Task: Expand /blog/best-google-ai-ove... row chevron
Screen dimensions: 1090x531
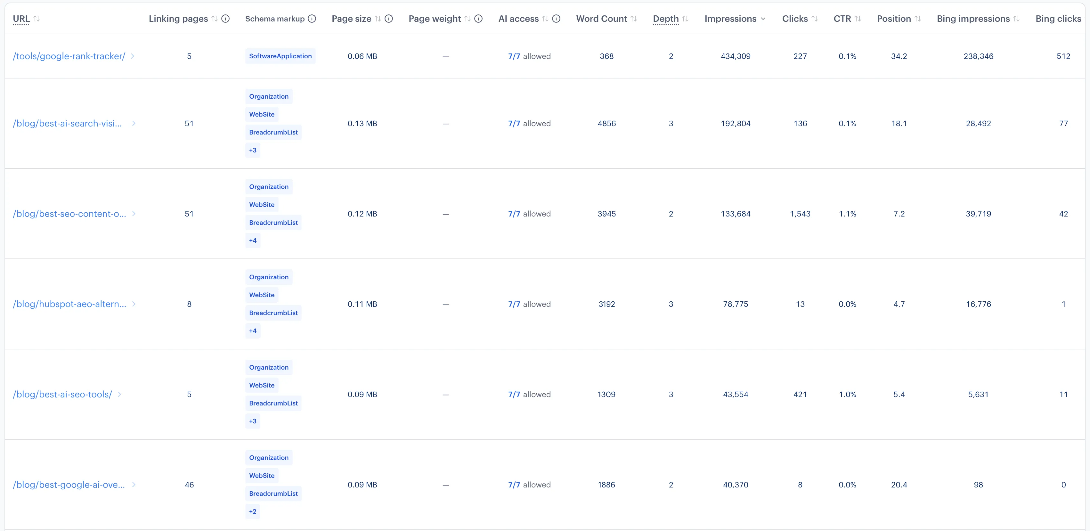Action: tap(134, 485)
